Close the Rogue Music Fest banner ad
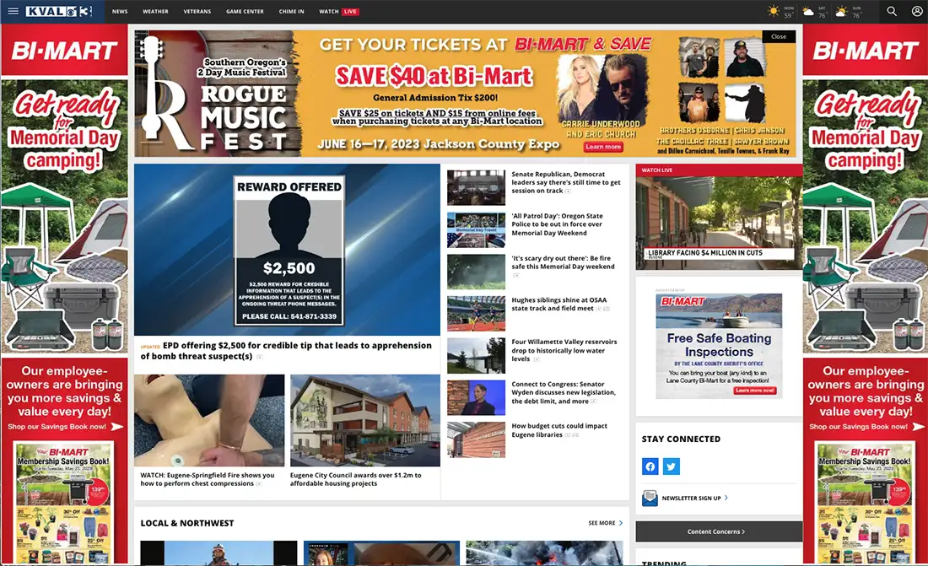The height and width of the screenshot is (566, 928). pyautogui.click(x=779, y=37)
